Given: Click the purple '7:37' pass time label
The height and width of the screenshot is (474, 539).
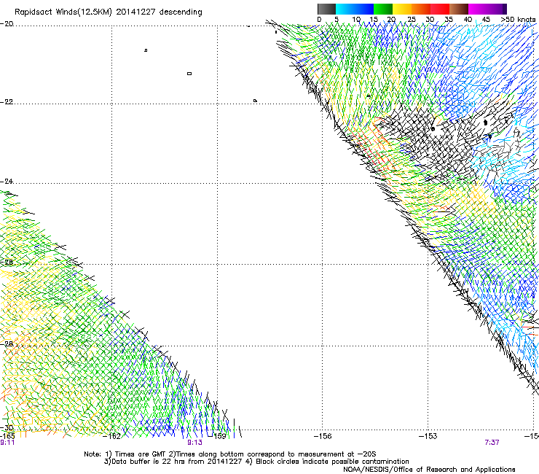Looking at the screenshot, I should [x=492, y=443].
